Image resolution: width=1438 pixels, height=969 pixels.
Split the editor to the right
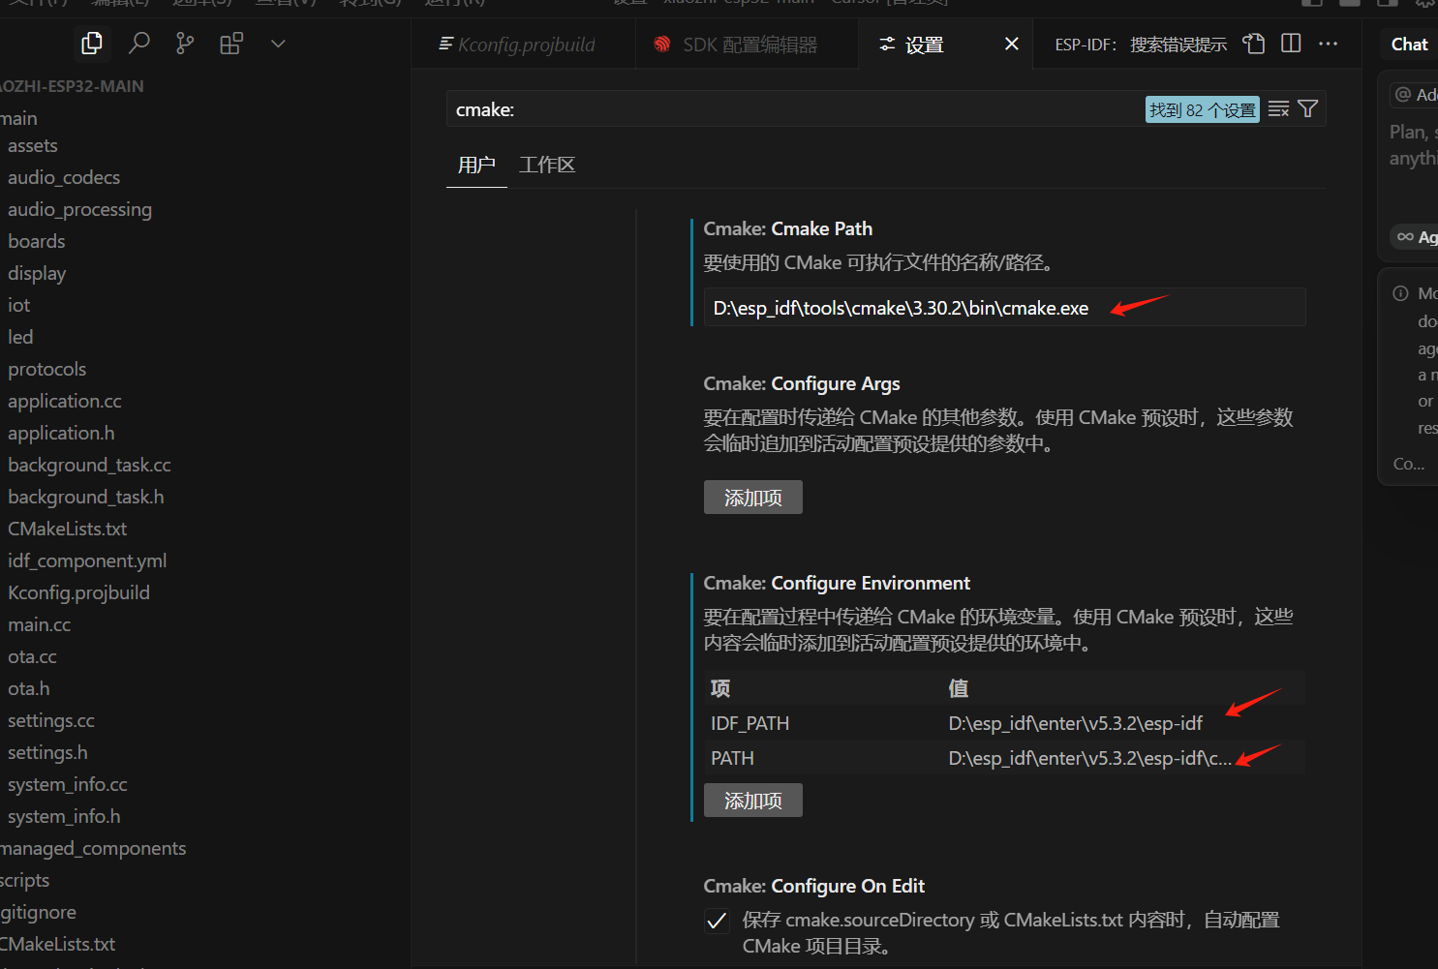pos(1291,44)
